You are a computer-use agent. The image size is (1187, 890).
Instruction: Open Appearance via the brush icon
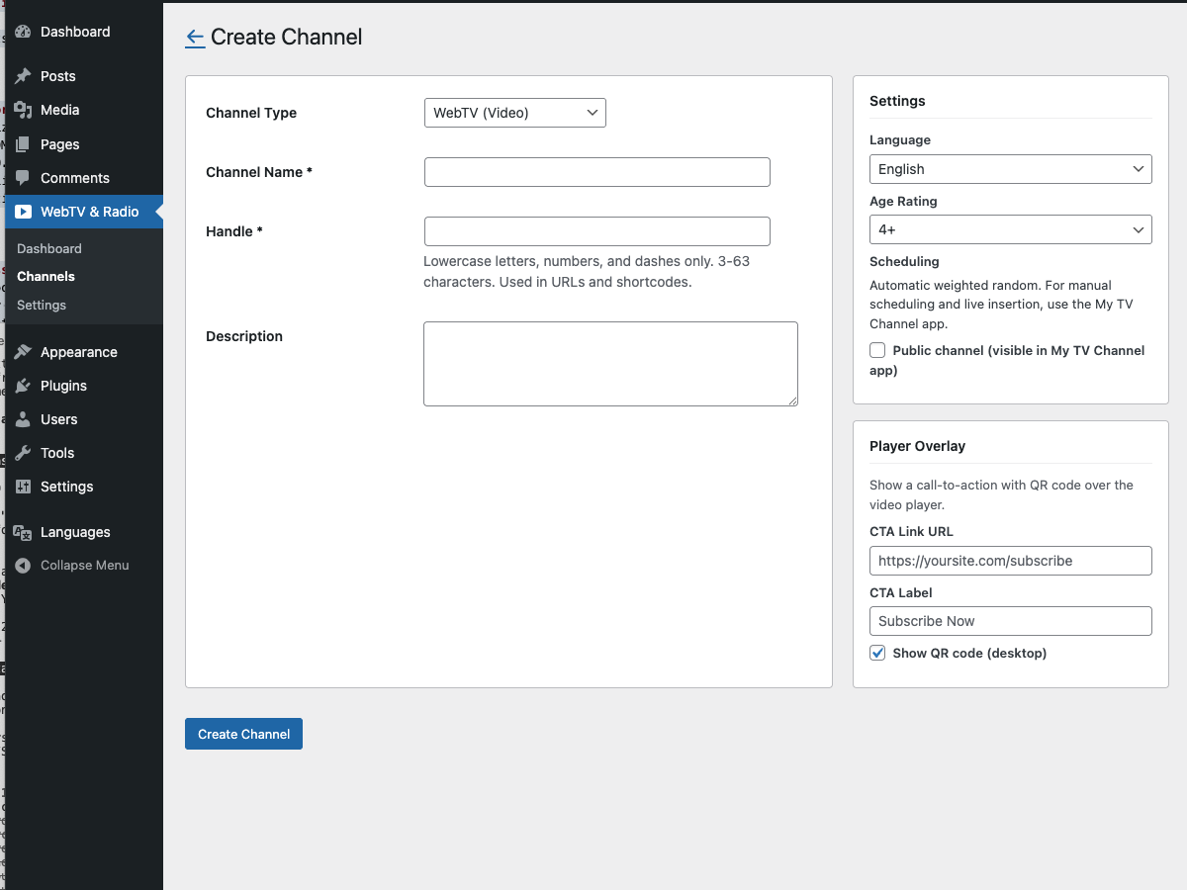[22, 352]
